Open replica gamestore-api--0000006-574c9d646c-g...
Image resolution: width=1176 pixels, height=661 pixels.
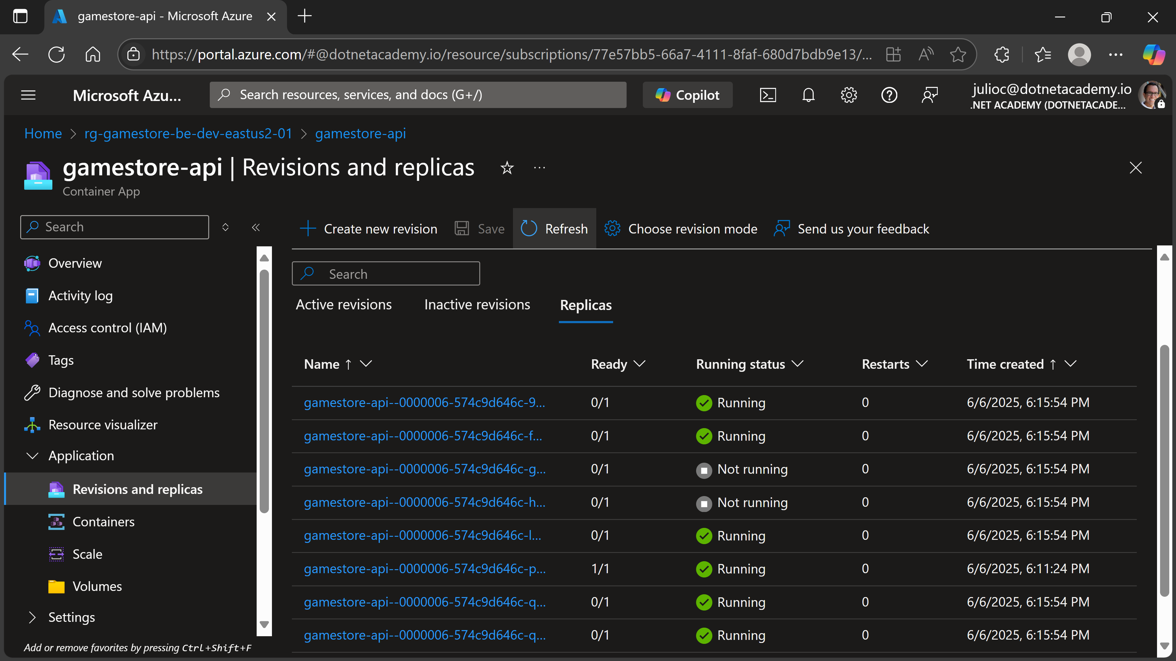point(424,469)
